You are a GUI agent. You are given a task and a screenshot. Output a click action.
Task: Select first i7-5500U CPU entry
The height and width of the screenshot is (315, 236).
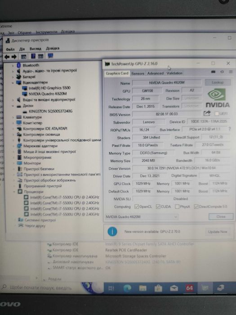[65, 197]
